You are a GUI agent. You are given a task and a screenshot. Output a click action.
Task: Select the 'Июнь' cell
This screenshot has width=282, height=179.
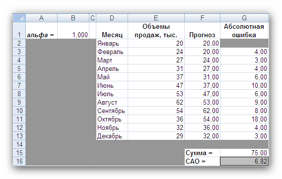pos(112,85)
